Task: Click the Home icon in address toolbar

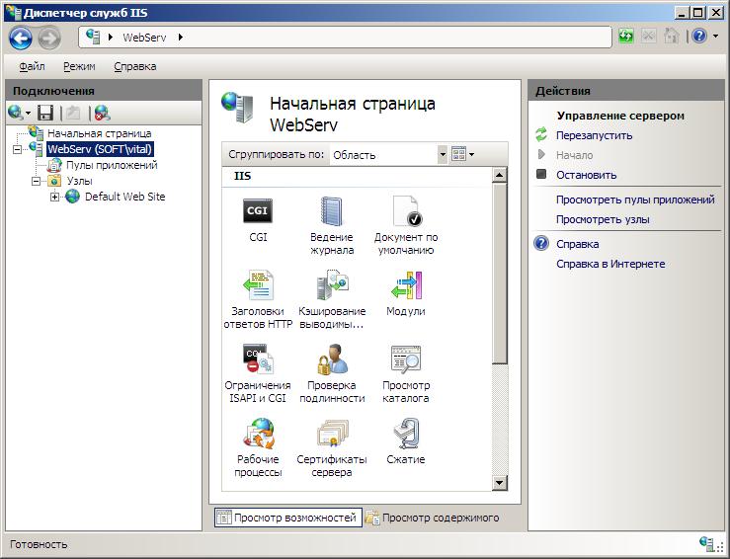Action: 671,36
